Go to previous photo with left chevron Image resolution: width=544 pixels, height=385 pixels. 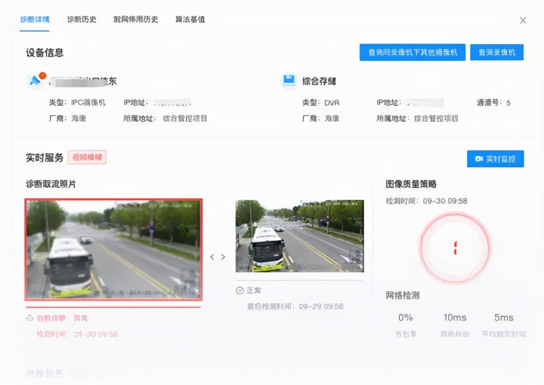213,257
